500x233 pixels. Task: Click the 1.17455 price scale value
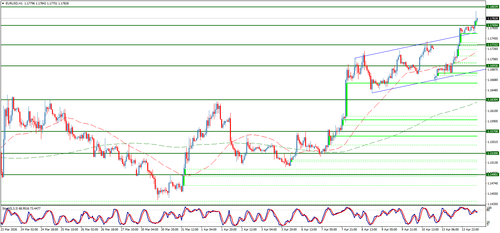click(x=492, y=39)
